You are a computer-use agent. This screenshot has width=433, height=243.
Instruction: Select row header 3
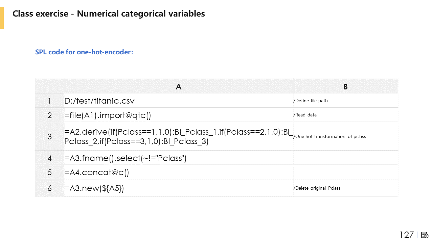(49, 136)
